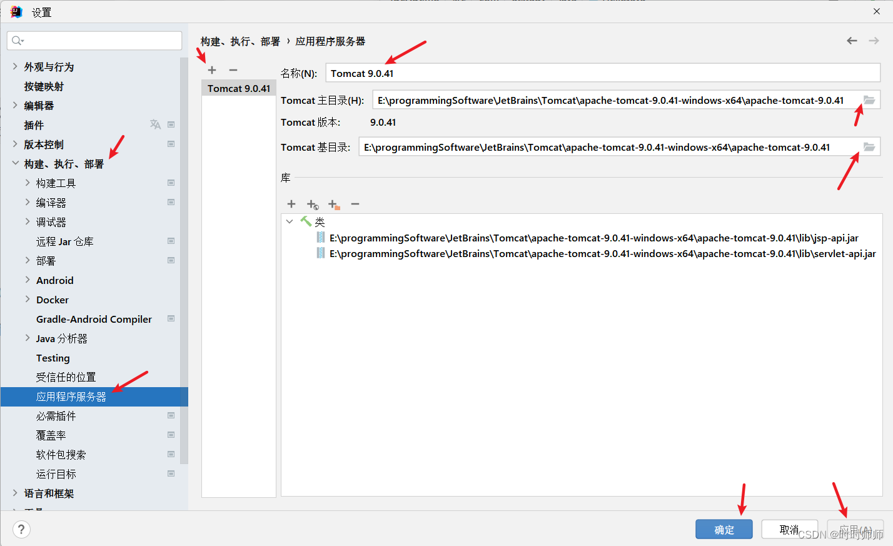This screenshot has height=546, width=893.
Task: Expand the Android node
Action: point(28,280)
